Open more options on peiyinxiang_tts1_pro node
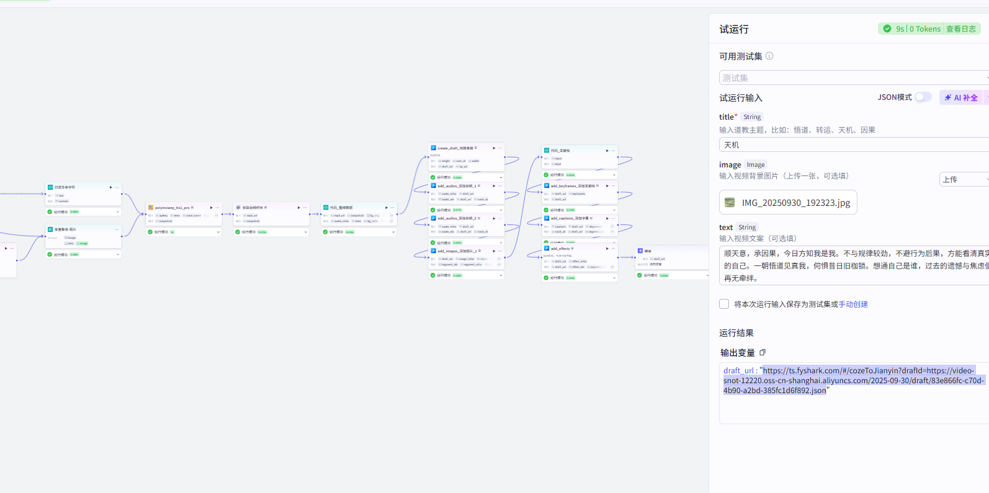 point(217,208)
